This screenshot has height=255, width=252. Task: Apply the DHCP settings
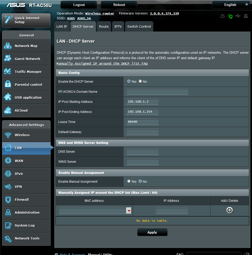pyautogui.click(x=152, y=232)
